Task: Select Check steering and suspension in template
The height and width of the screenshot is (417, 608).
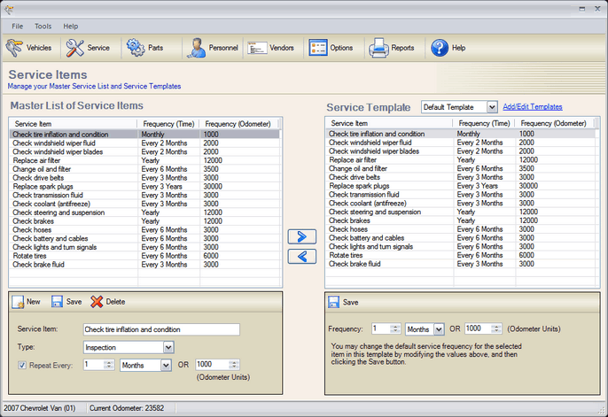Action: click(x=460, y=212)
